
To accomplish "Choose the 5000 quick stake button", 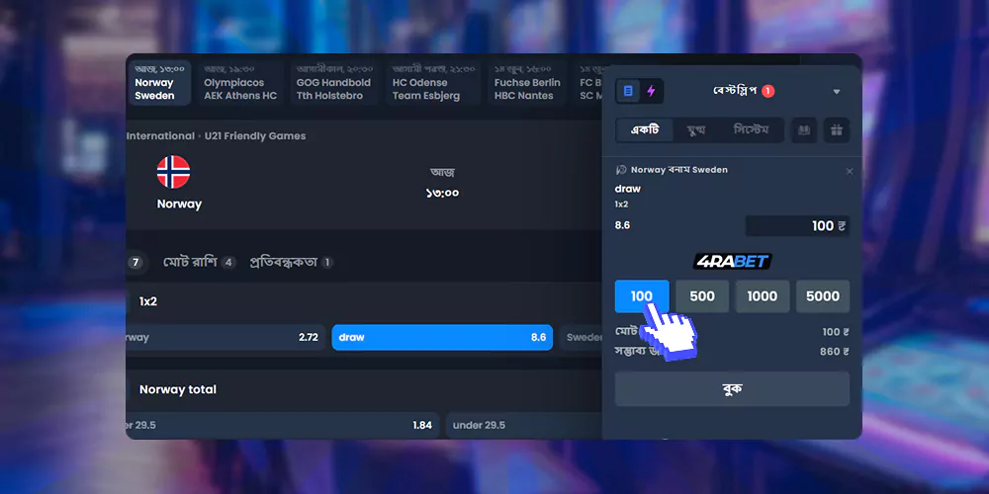I will (823, 296).
